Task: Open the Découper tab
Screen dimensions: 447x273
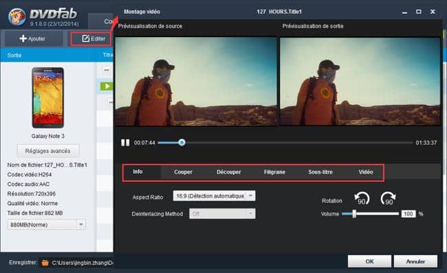Action: [x=228, y=172]
